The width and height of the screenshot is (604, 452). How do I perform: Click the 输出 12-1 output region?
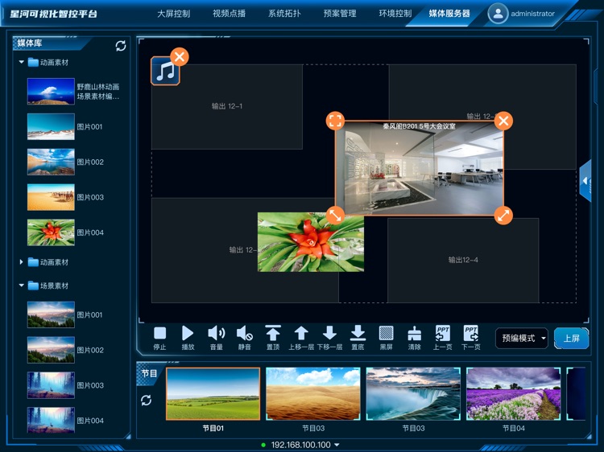click(227, 106)
